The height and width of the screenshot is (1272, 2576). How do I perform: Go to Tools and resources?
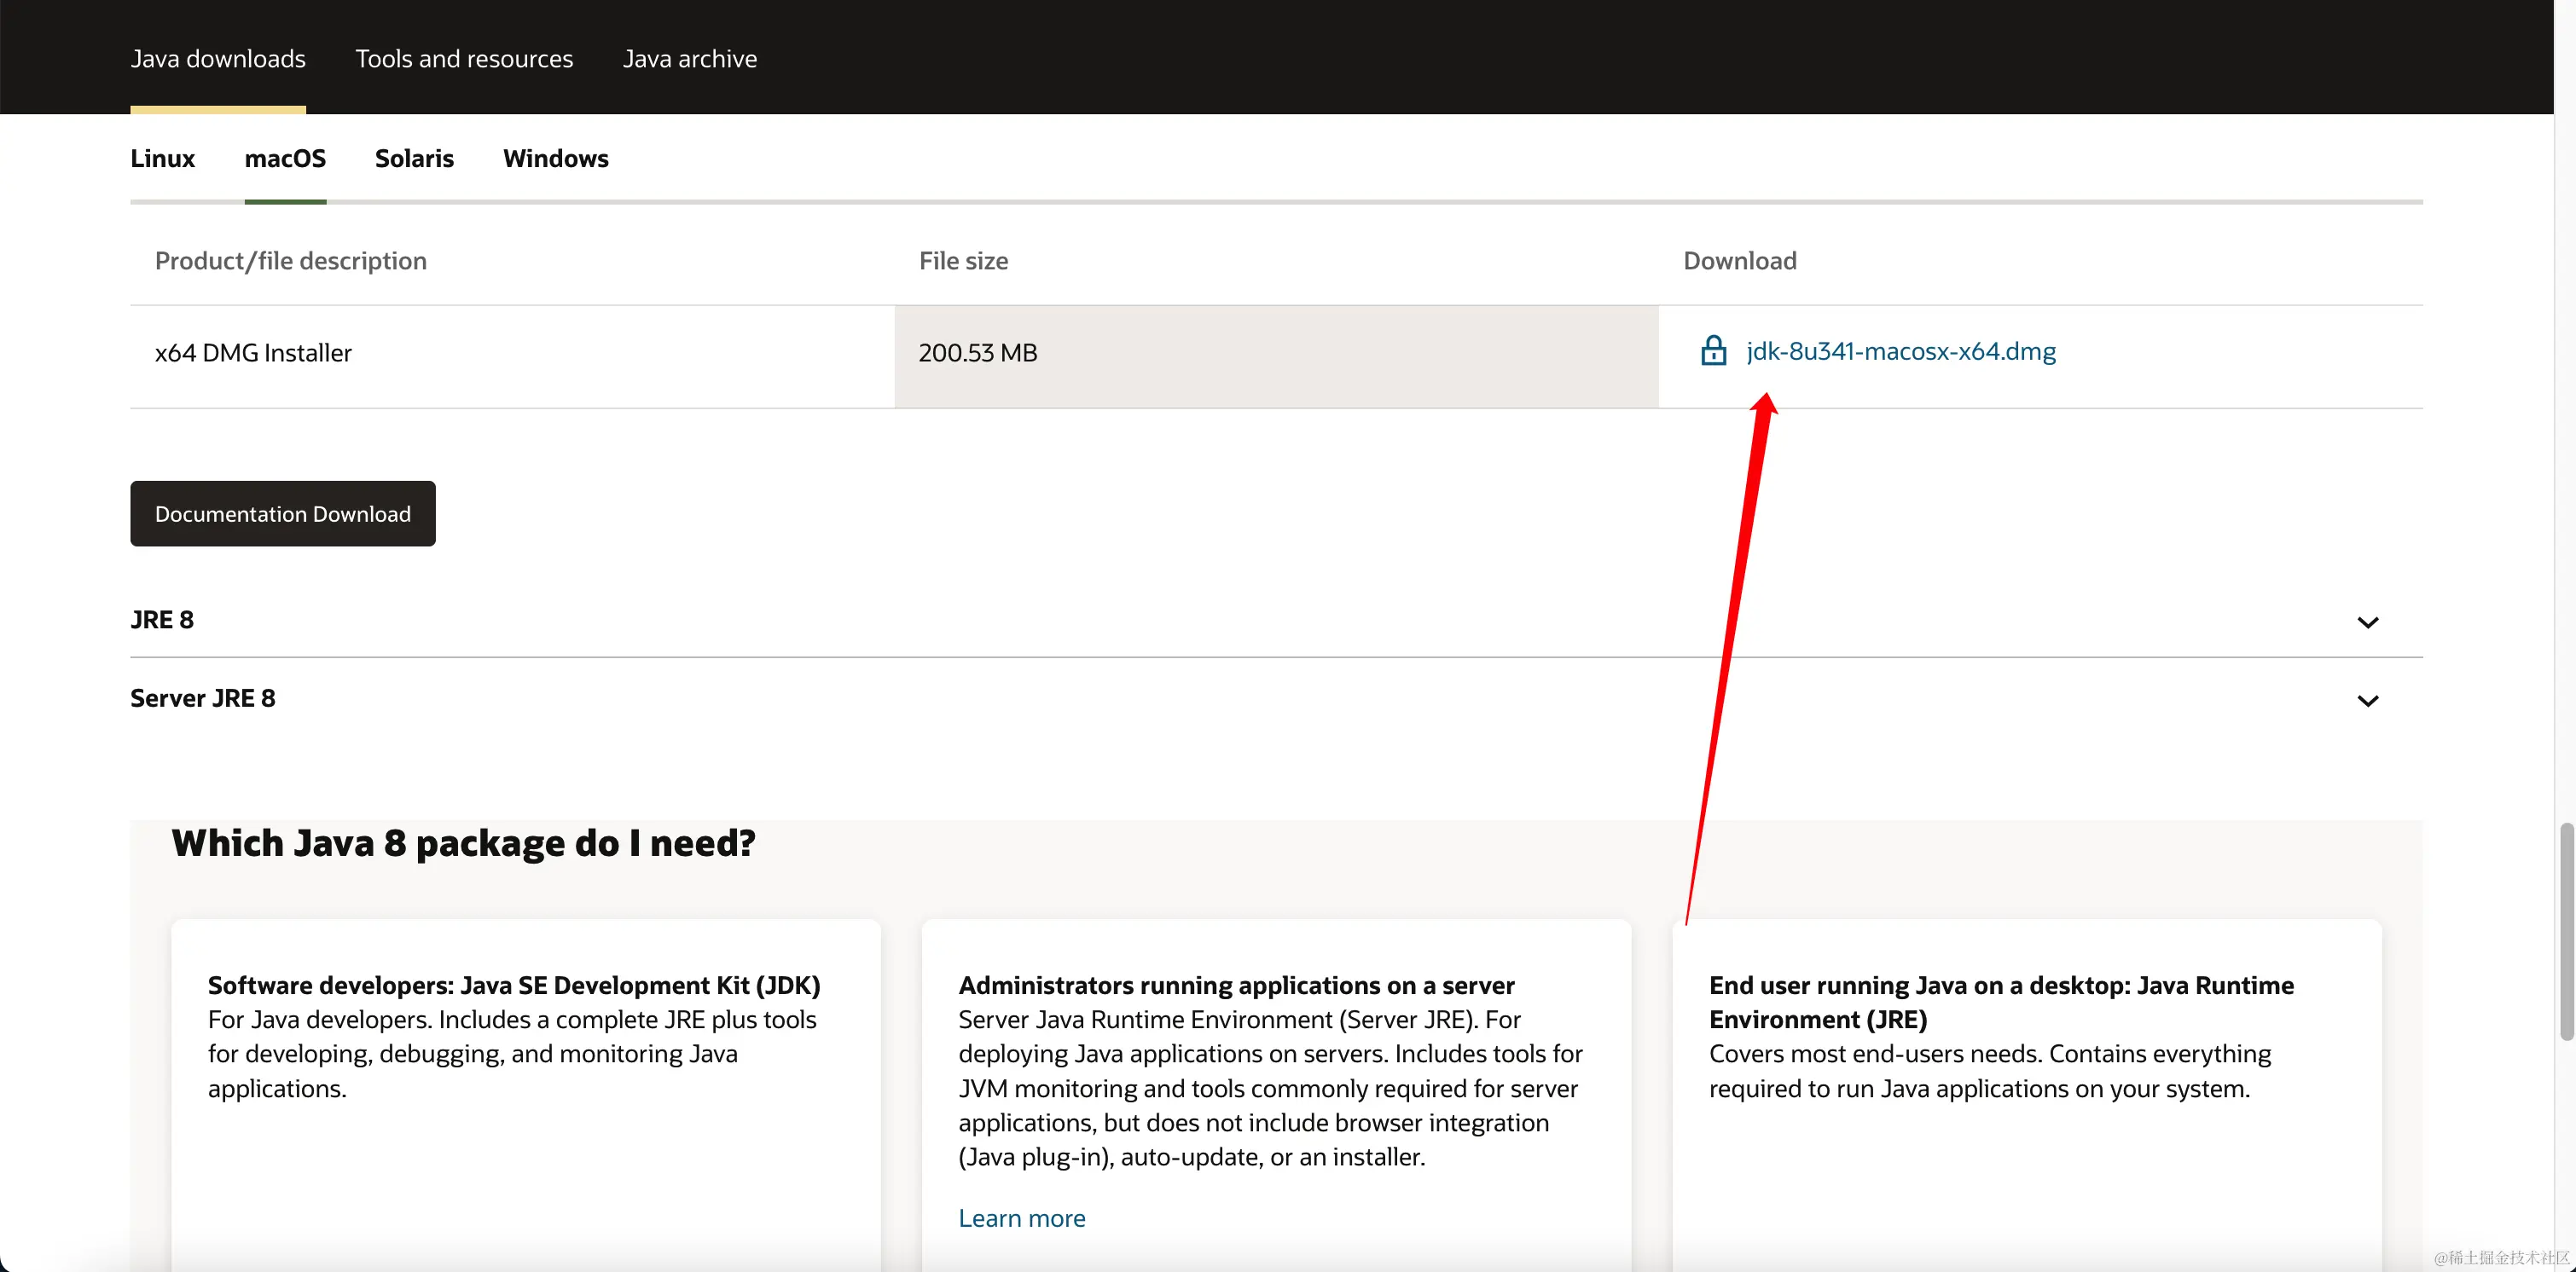coord(464,59)
